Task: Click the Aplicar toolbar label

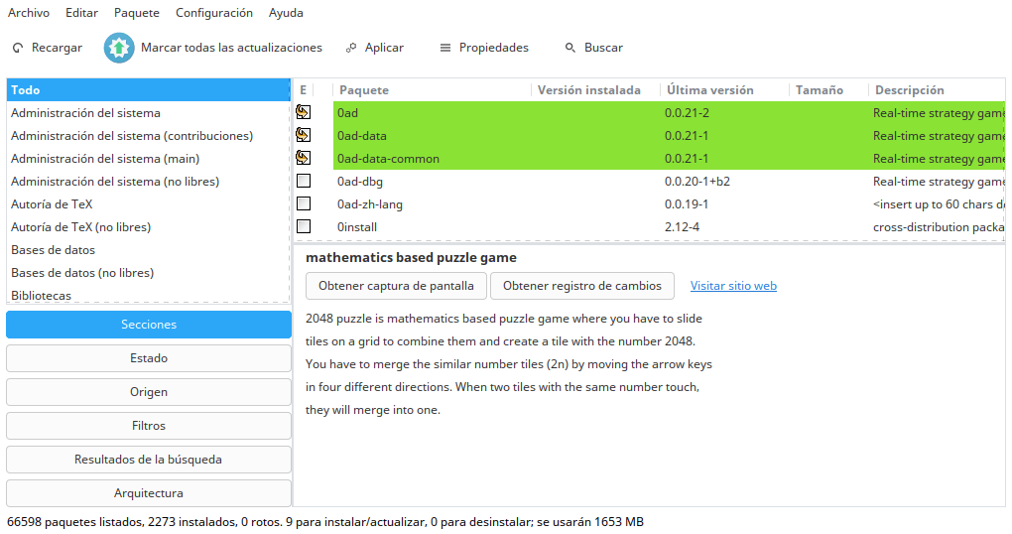Action: (384, 48)
